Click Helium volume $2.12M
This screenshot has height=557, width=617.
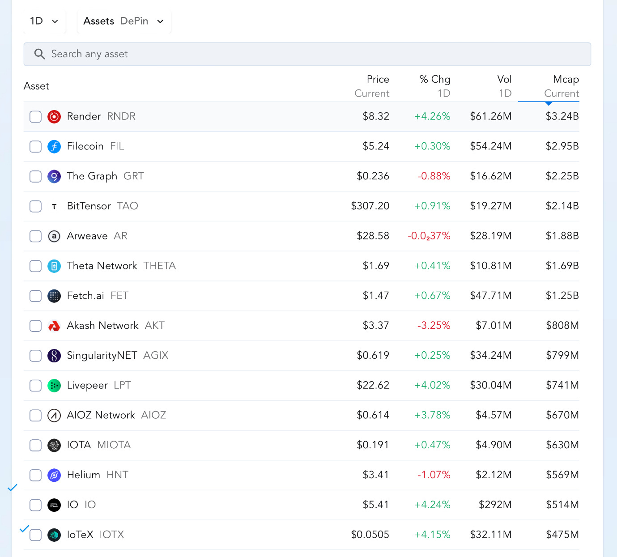494,475
